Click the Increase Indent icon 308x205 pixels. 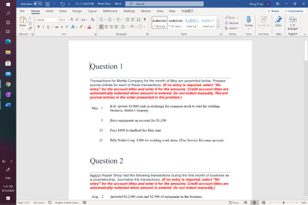click(133, 20)
